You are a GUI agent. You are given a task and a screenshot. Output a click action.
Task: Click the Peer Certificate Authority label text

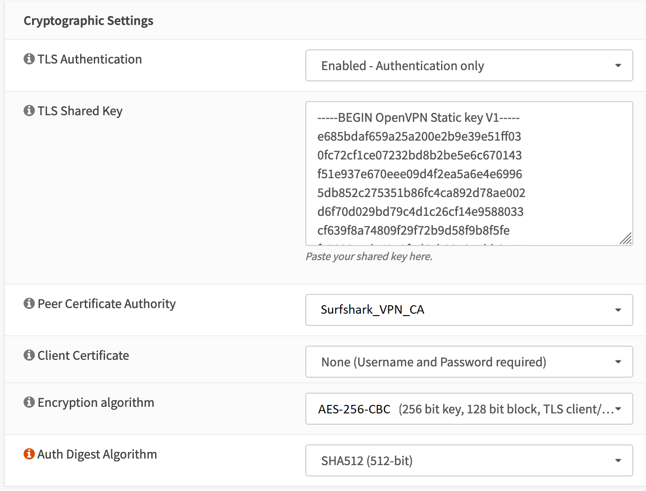(106, 304)
